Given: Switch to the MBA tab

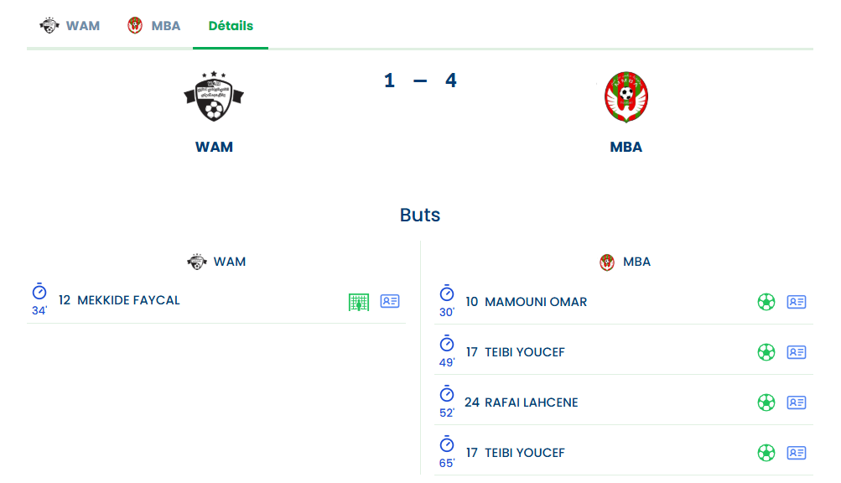Looking at the screenshot, I should 154,25.
